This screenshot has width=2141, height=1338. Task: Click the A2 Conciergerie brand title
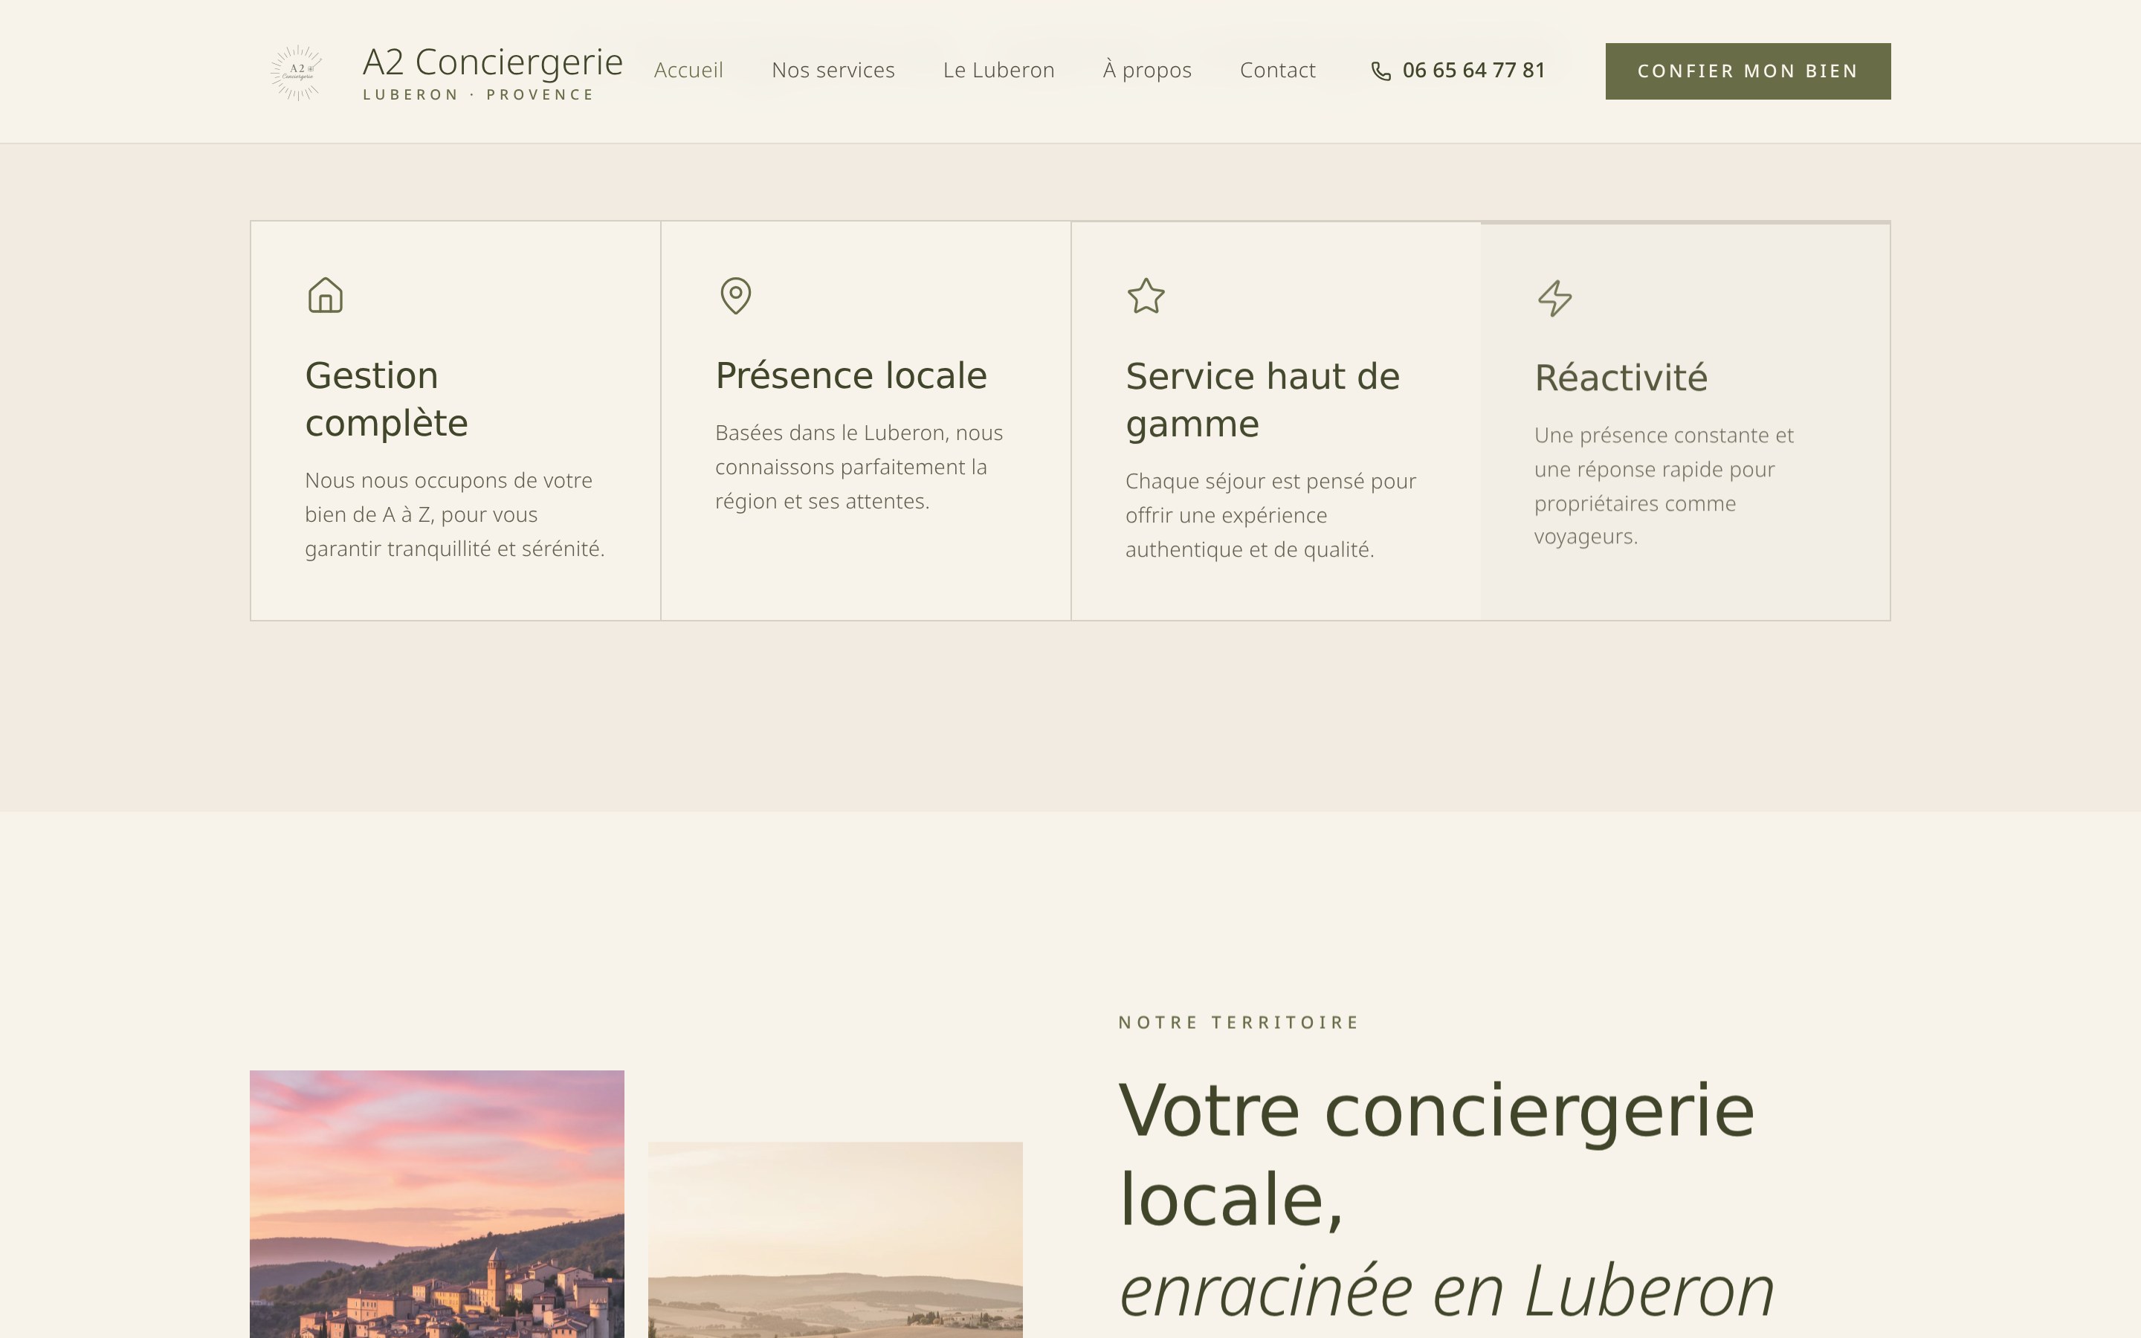point(493,62)
